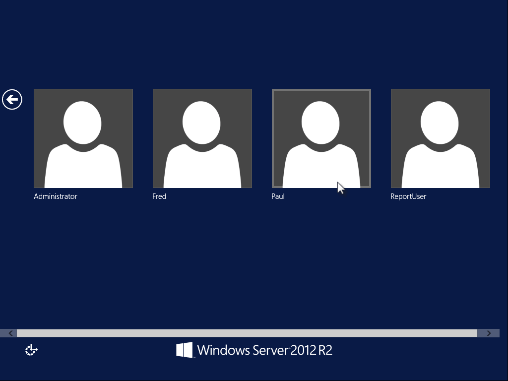Click the ReportUser name label
The image size is (508, 381).
408,196
